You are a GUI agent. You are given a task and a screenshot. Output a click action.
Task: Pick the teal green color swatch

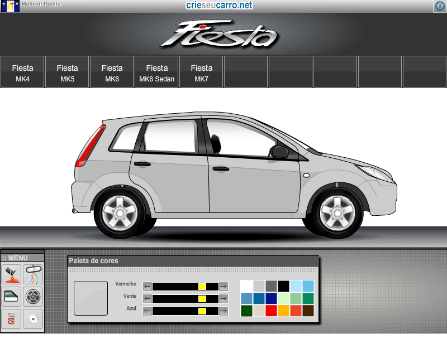point(308,299)
